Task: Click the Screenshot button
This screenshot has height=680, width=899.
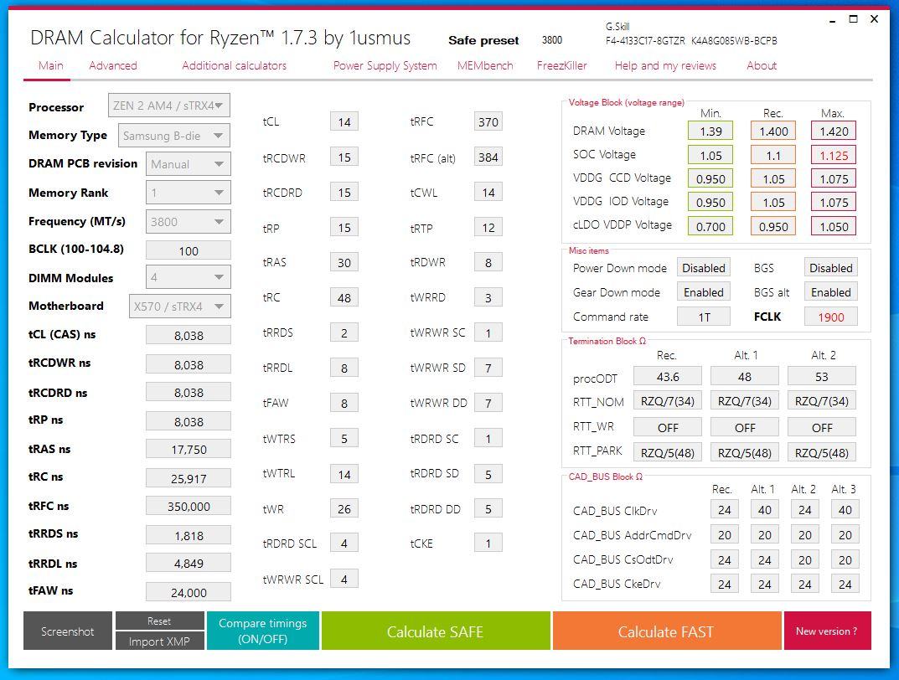Action: click(x=68, y=631)
